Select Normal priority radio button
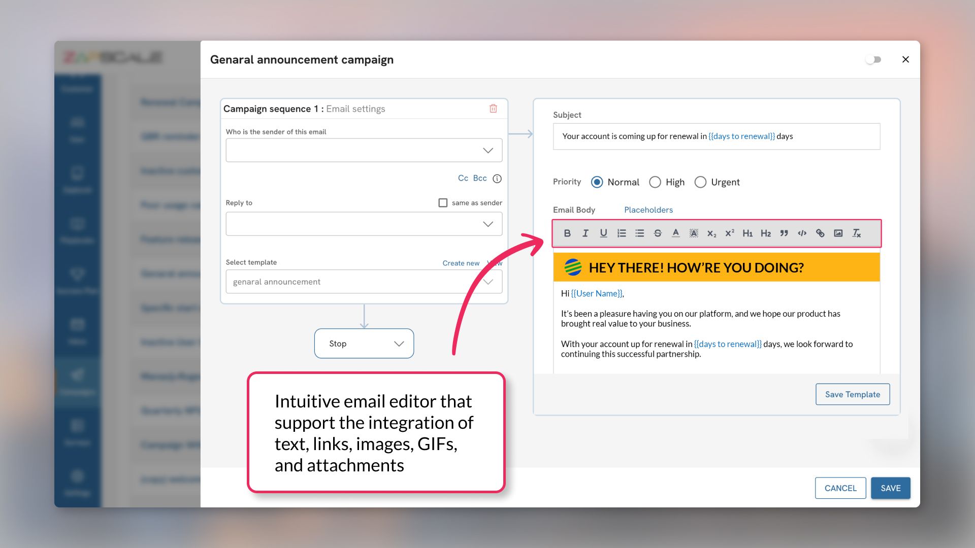The height and width of the screenshot is (548, 975). [597, 182]
